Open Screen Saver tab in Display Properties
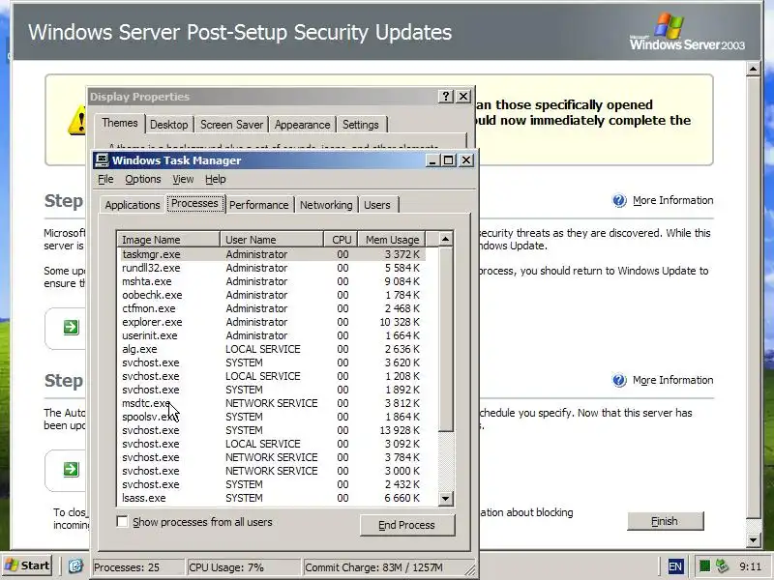Image resolution: width=774 pixels, height=580 pixels. pyautogui.click(x=231, y=125)
